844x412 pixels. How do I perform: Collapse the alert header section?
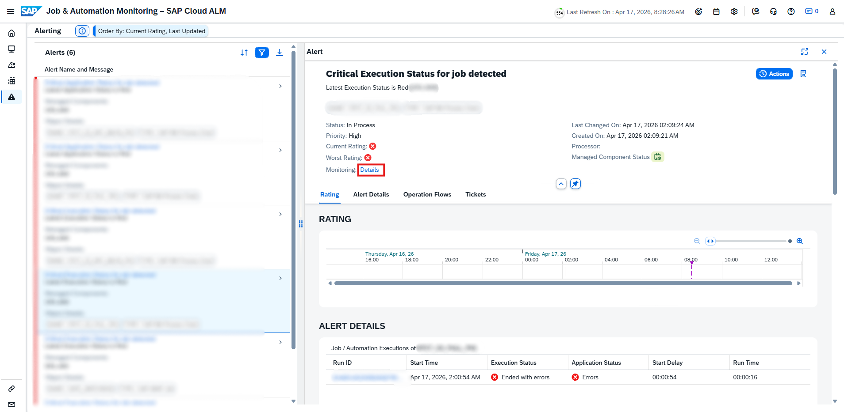click(x=561, y=184)
